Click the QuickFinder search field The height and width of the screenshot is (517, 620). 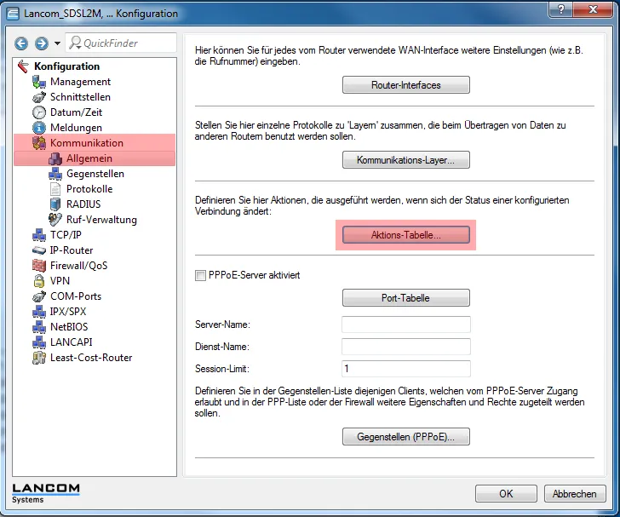coord(121,43)
